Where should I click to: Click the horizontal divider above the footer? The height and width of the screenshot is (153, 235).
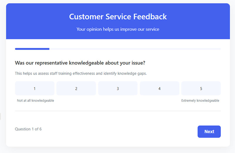point(118,111)
